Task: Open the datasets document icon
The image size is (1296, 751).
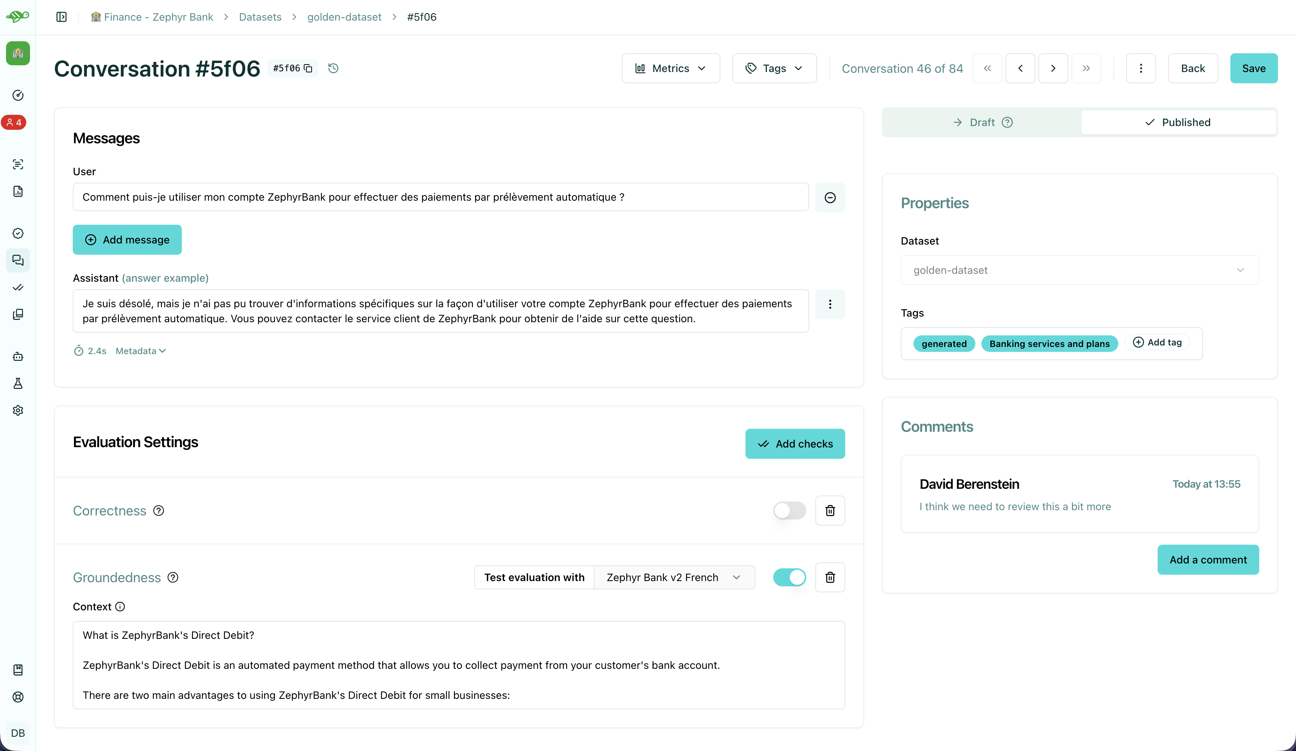Action: (x=18, y=191)
